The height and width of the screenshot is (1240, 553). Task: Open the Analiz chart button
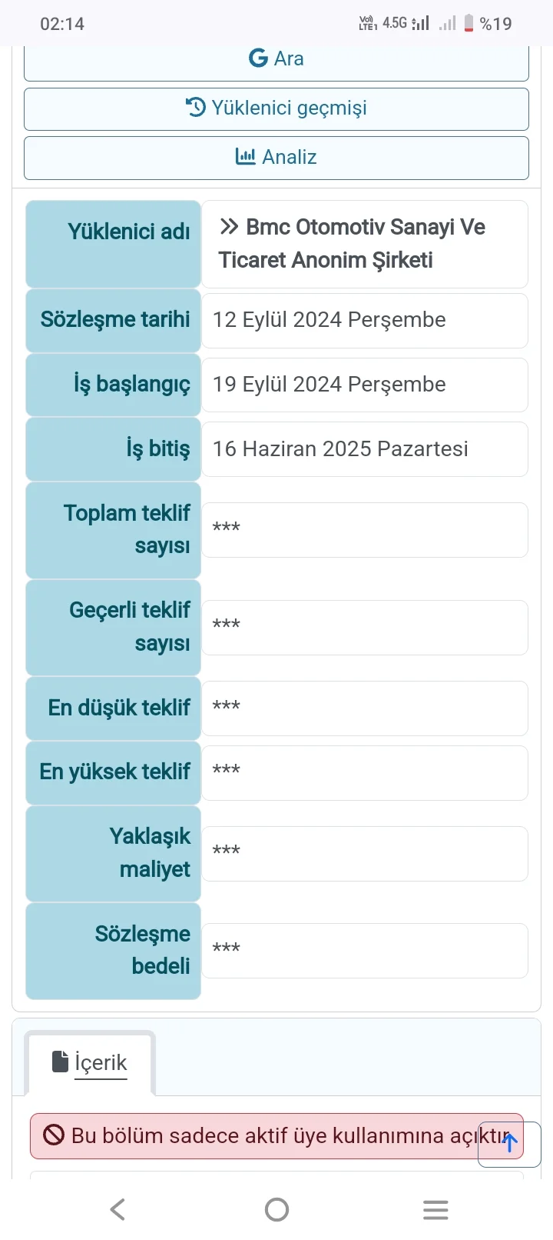click(x=276, y=158)
